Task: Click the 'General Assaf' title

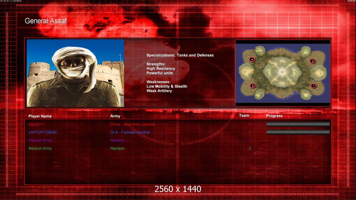Action: coord(46,21)
